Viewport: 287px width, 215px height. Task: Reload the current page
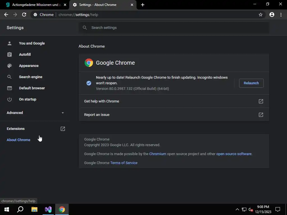[24, 15]
